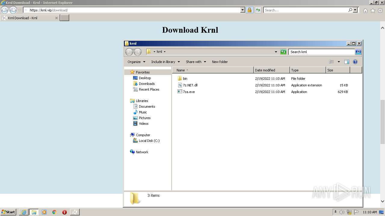Select Favorites in navigation pane
Viewport: 385px width, 216px height.
143,72
